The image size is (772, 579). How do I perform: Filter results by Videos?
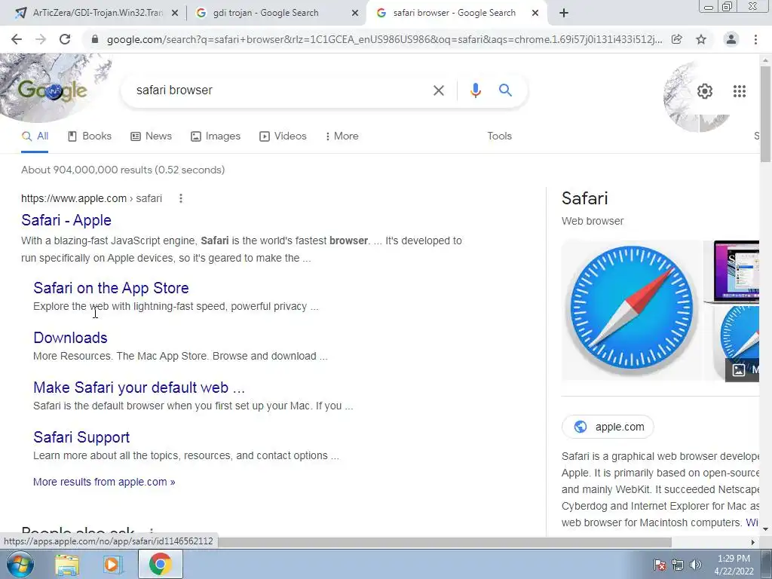click(x=283, y=136)
